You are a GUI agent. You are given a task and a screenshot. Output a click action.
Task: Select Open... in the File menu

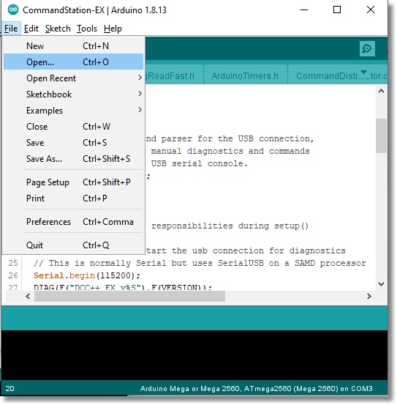(x=73, y=62)
